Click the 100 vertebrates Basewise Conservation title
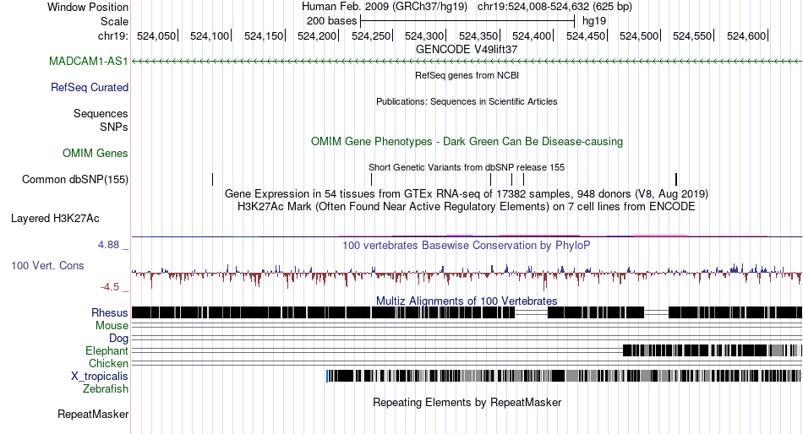 point(467,246)
